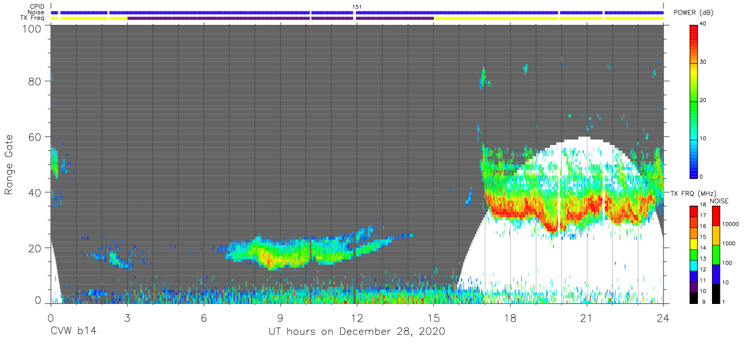Click the 60 range gate tick label
The image size is (746, 344).
[35, 137]
